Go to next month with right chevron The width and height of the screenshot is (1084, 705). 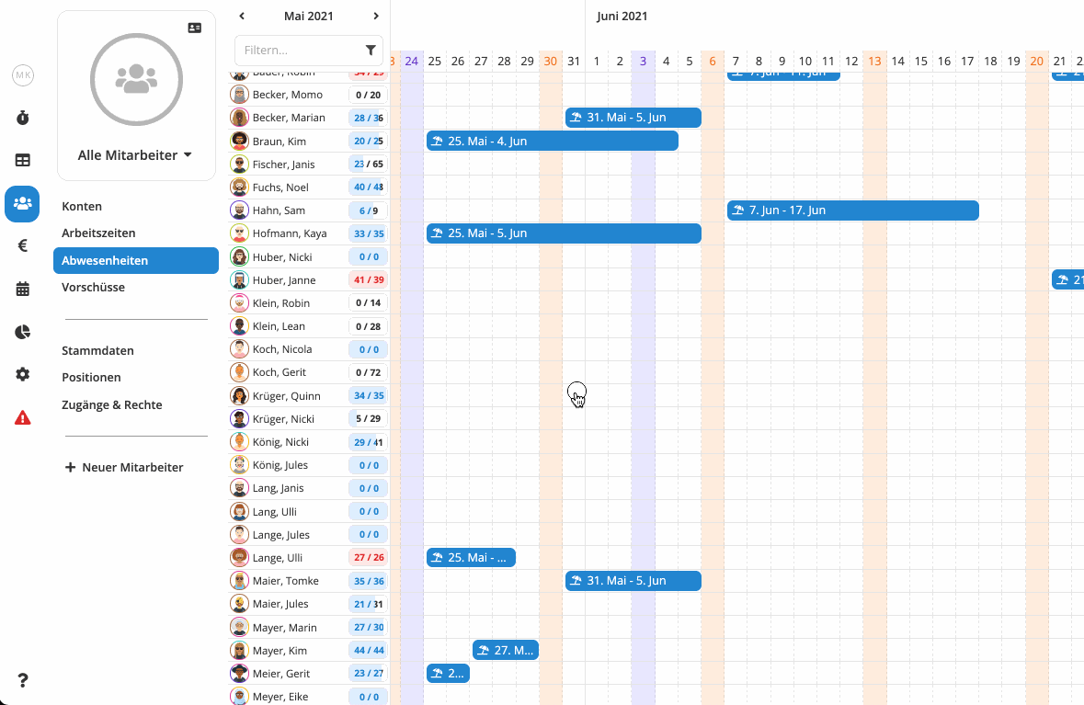pyautogui.click(x=376, y=16)
